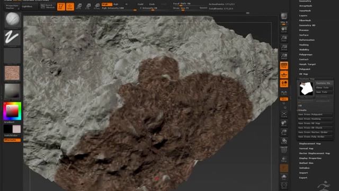Expand the Masking subpalette
Screen dimensions: 339x191
point(304,45)
